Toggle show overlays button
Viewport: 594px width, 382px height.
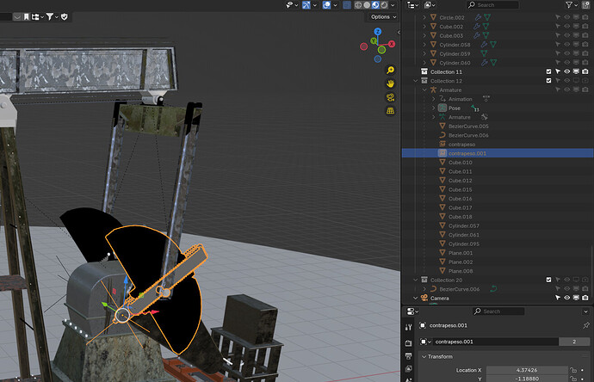click(x=326, y=5)
